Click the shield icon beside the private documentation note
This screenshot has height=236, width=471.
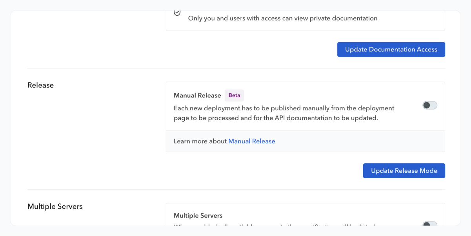click(177, 13)
